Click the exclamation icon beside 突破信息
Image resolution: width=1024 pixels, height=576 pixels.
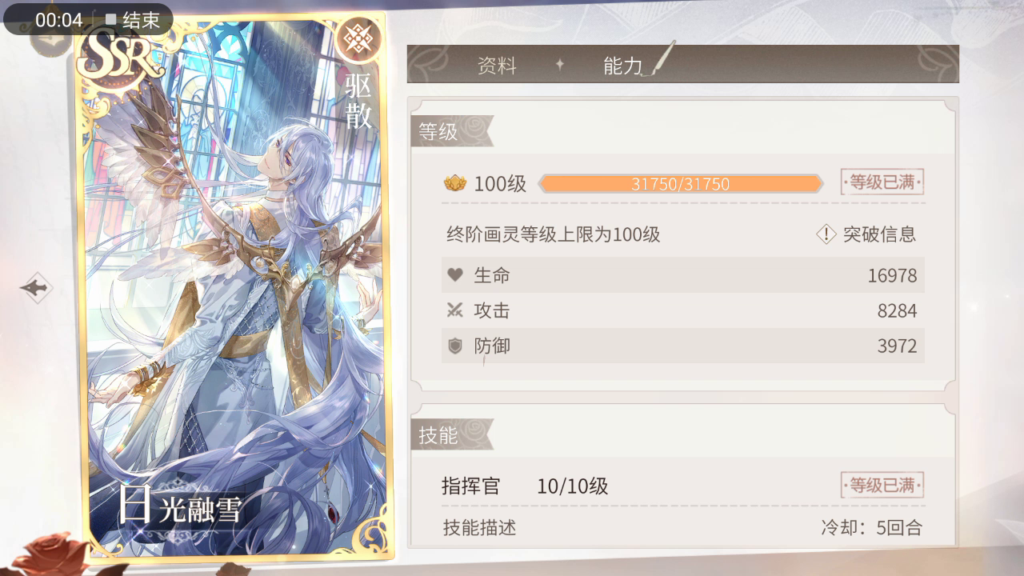pos(826,234)
